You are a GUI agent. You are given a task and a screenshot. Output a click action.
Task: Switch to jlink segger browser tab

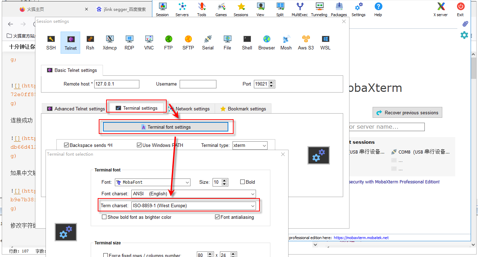[122, 9]
